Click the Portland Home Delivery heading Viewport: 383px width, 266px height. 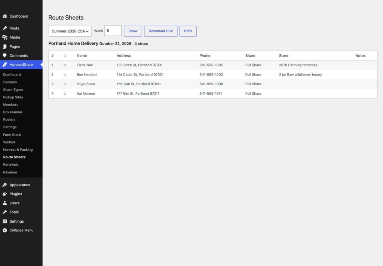pyautogui.click(x=73, y=43)
